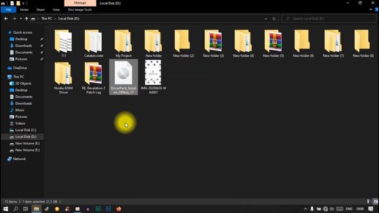
Task: Select the folder named New folder
Action: [x=153, y=43]
